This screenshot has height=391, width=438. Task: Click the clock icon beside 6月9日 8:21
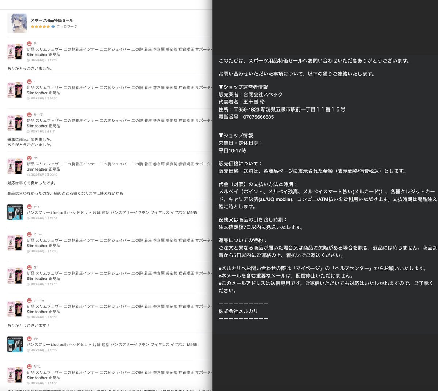point(28,131)
